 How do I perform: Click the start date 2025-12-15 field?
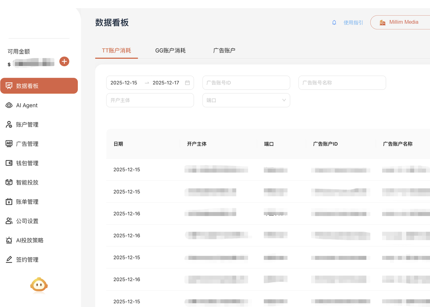click(x=124, y=83)
